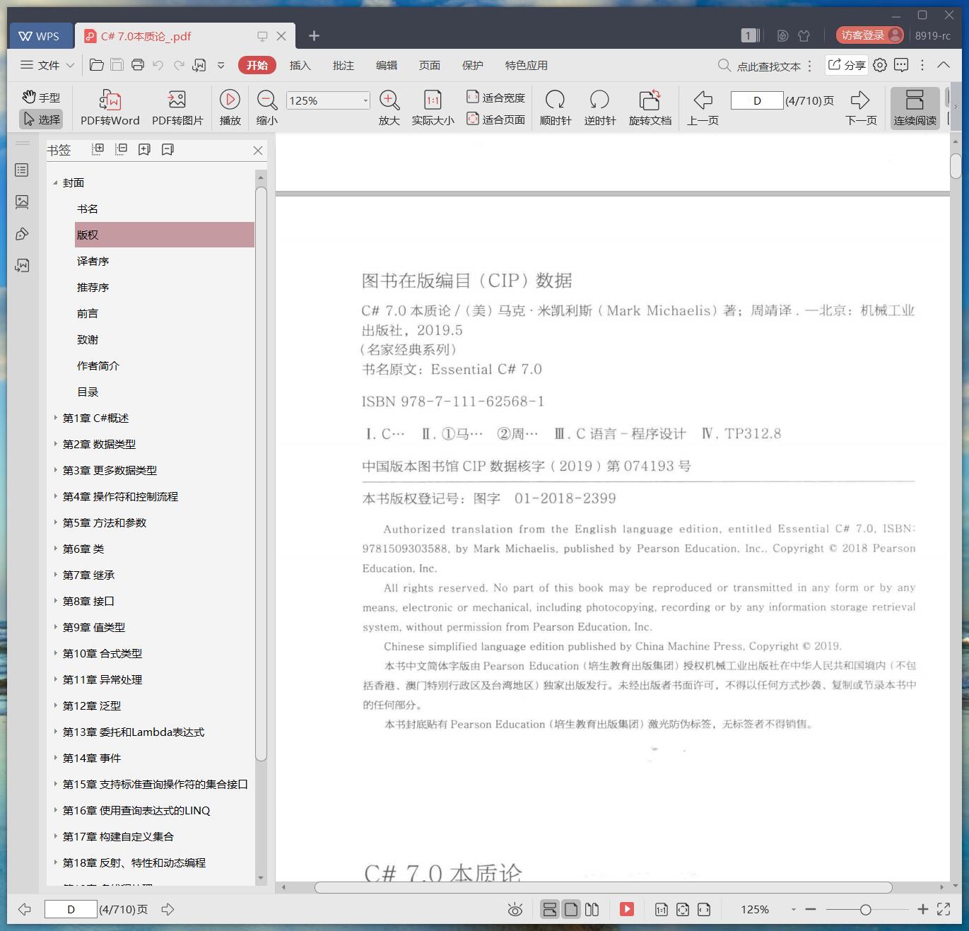
Task: Click the red play button in status bar
Action: (627, 910)
